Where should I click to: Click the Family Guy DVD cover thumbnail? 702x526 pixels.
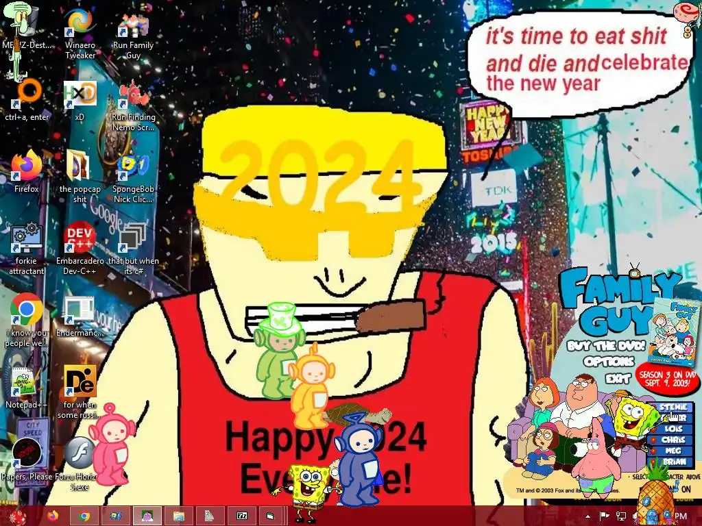point(675,332)
